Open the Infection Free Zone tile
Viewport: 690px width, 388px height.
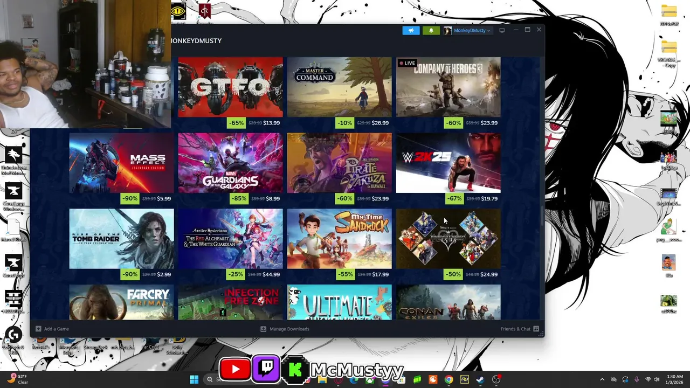[x=230, y=302]
